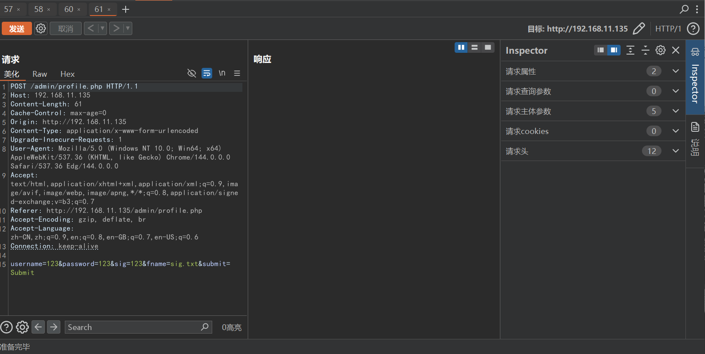Open the back history dropdown arrow
Image resolution: width=705 pixels, height=354 pixels.
click(103, 28)
